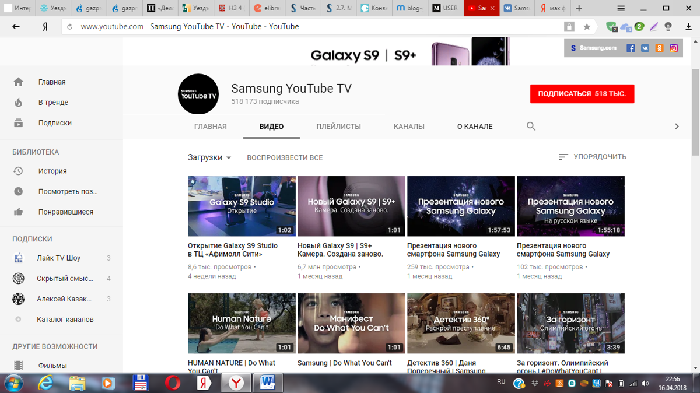
Task: Bookmark the page with the star icon
Action: [x=587, y=27]
